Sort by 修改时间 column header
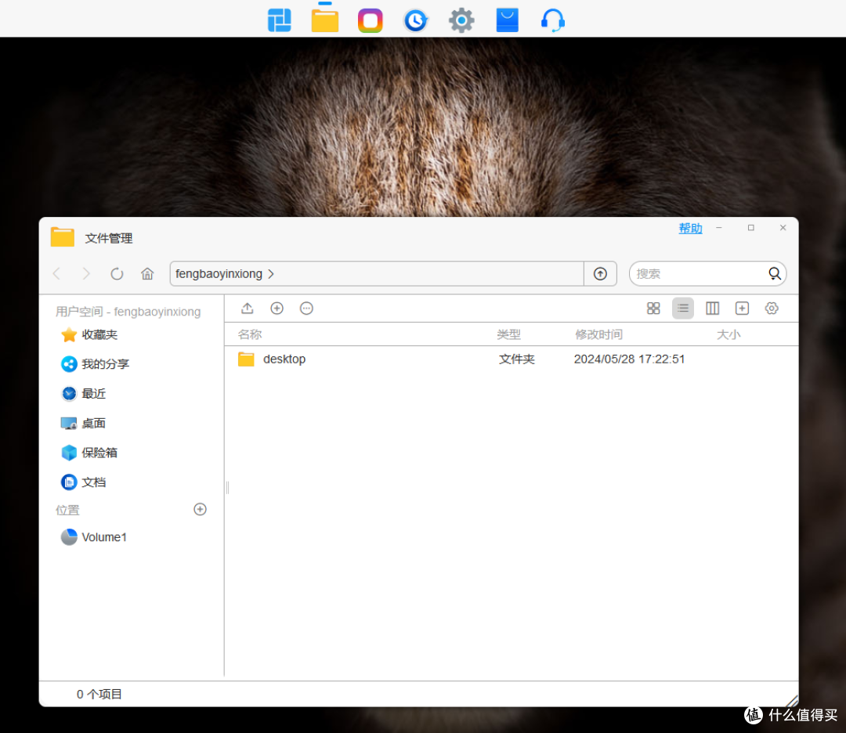Viewport: 846px width, 733px height. coord(599,334)
